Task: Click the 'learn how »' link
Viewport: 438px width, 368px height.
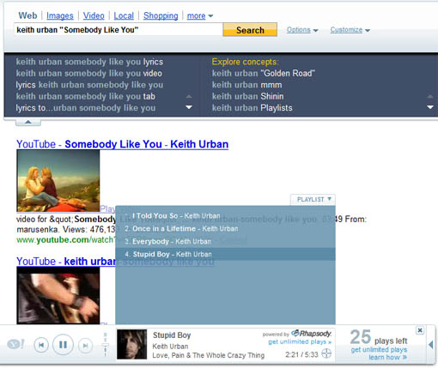Action: pos(387,357)
